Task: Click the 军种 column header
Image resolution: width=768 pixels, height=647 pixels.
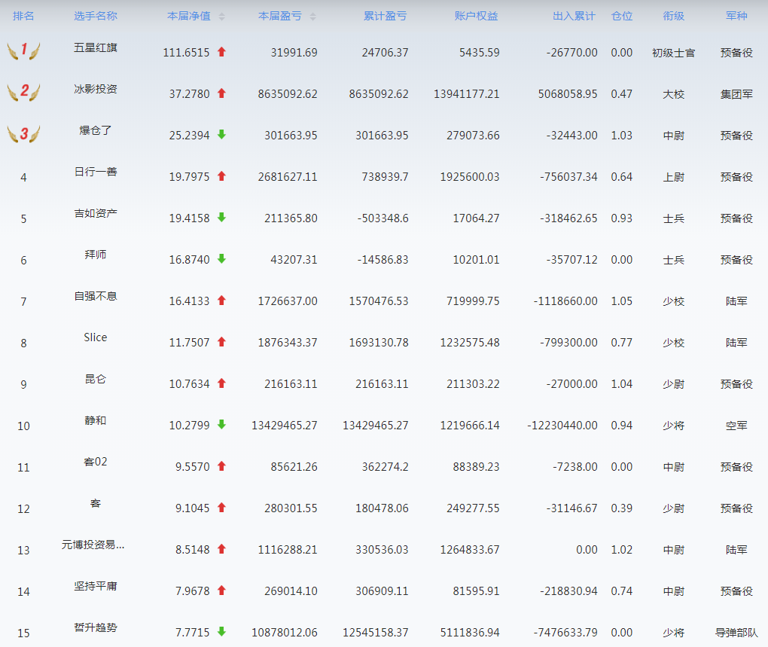Action: point(736,16)
